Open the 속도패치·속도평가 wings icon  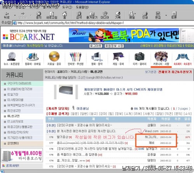(x=182, y=57)
